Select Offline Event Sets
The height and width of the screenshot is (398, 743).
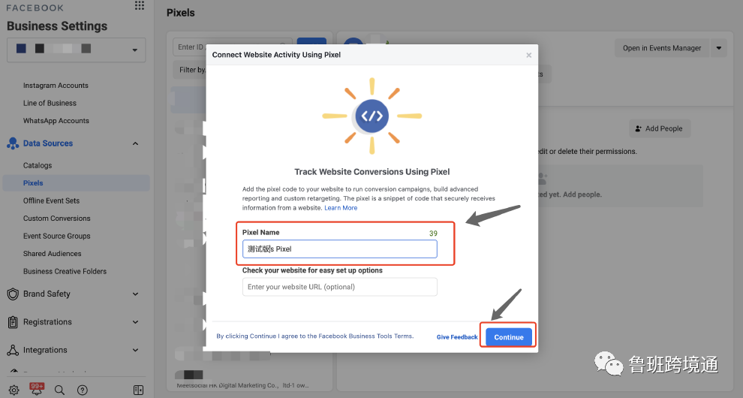pyautogui.click(x=51, y=201)
